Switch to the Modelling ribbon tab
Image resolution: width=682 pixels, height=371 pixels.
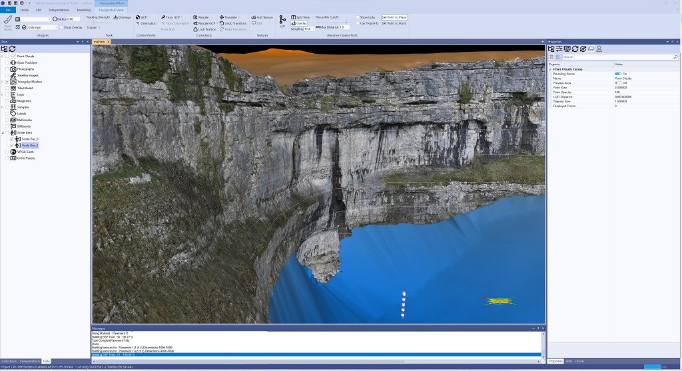click(x=84, y=10)
